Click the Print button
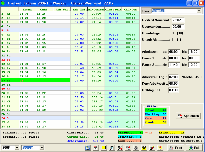 coord(176,148)
